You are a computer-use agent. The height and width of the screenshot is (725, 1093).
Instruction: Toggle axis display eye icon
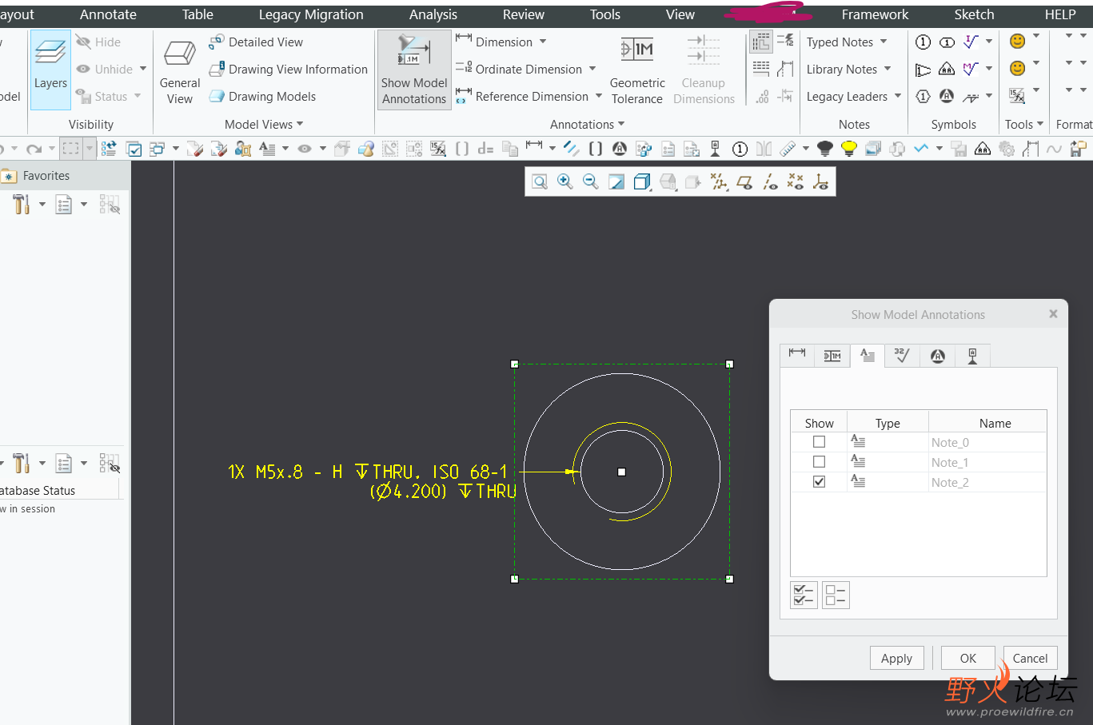pyautogui.click(x=770, y=182)
